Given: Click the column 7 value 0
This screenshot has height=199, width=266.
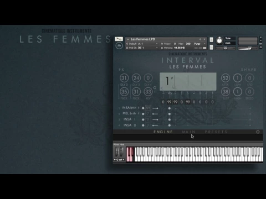Looking at the screenshot, I should (212, 102).
